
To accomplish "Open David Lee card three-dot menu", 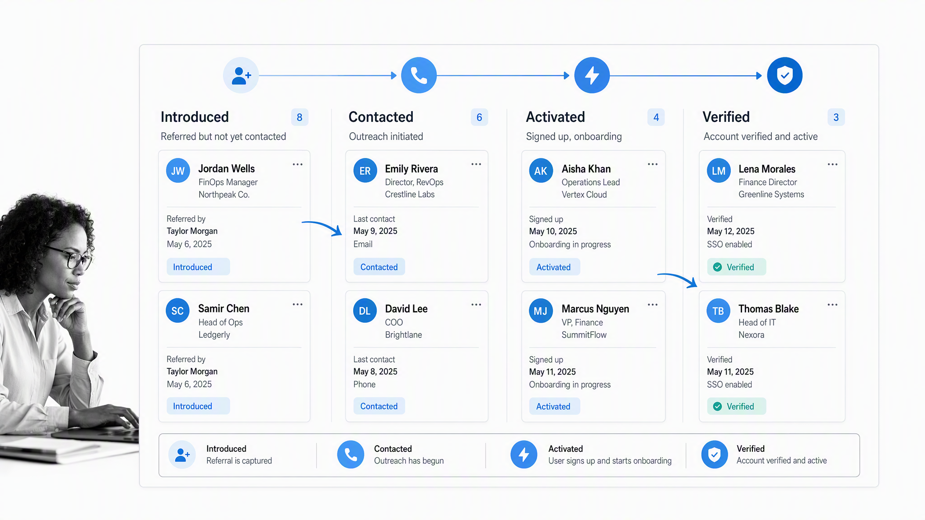I will [476, 305].
